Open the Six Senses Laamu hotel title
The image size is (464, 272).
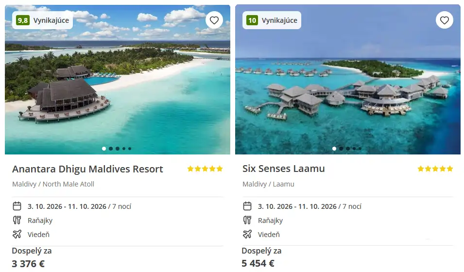(283, 169)
